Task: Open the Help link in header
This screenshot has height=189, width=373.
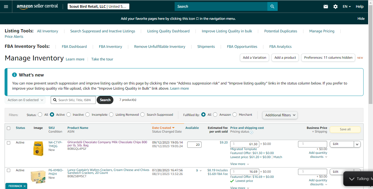Action: coord(360,7)
